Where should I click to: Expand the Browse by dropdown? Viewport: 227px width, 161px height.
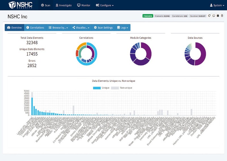(x=58, y=27)
